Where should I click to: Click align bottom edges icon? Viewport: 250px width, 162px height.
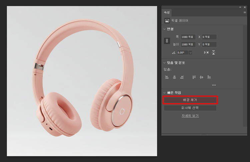point(209,77)
